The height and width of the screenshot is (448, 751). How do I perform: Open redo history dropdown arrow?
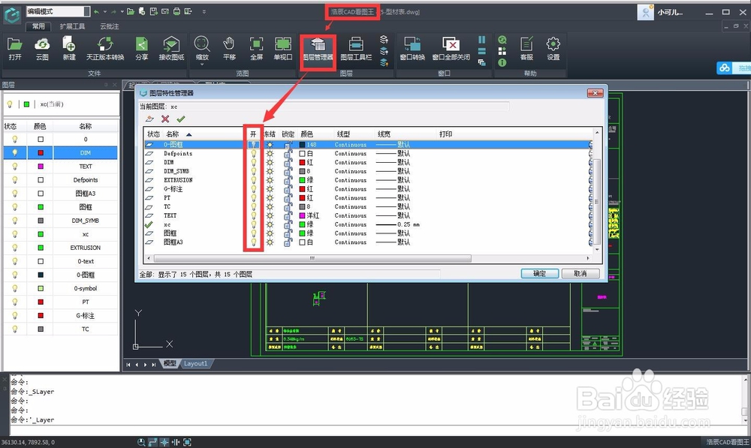coord(122,11)
